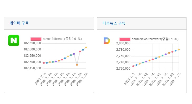Image resolution: width=192 pixels, height=104 pixels.
Task: Open the 네이버 구독 panel heading
Action: (x=19, y=23)
